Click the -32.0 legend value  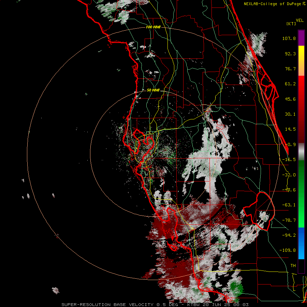coord(289,175)
